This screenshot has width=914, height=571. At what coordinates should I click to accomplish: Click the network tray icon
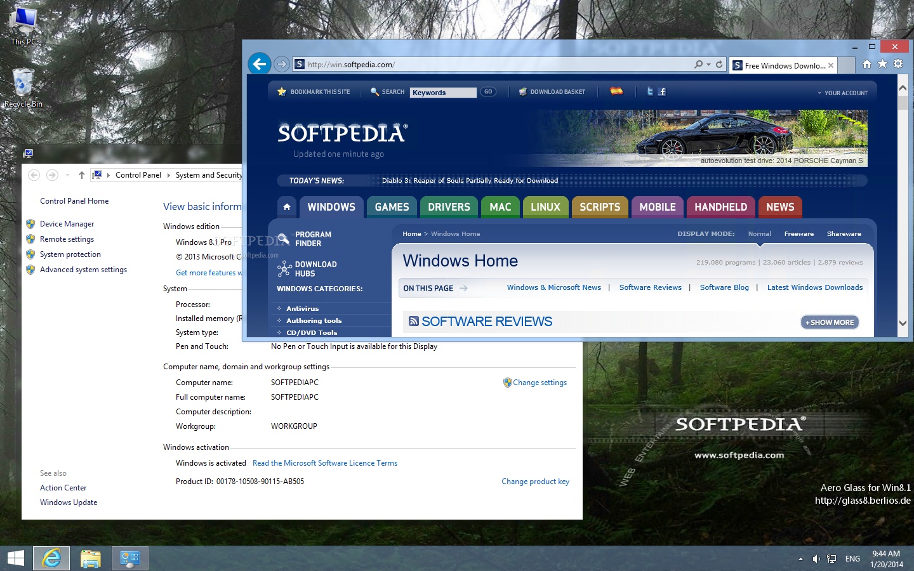tap(831, 559)
